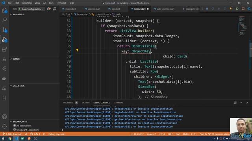The width and height of the screenshot is (252, 141).
Task: Collapse the BREAKPOINTS section
Action: pos(11,121)
